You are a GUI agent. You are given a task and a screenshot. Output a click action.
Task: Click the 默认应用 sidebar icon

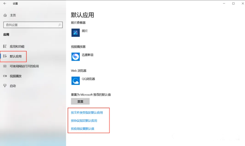coord(5,56)
